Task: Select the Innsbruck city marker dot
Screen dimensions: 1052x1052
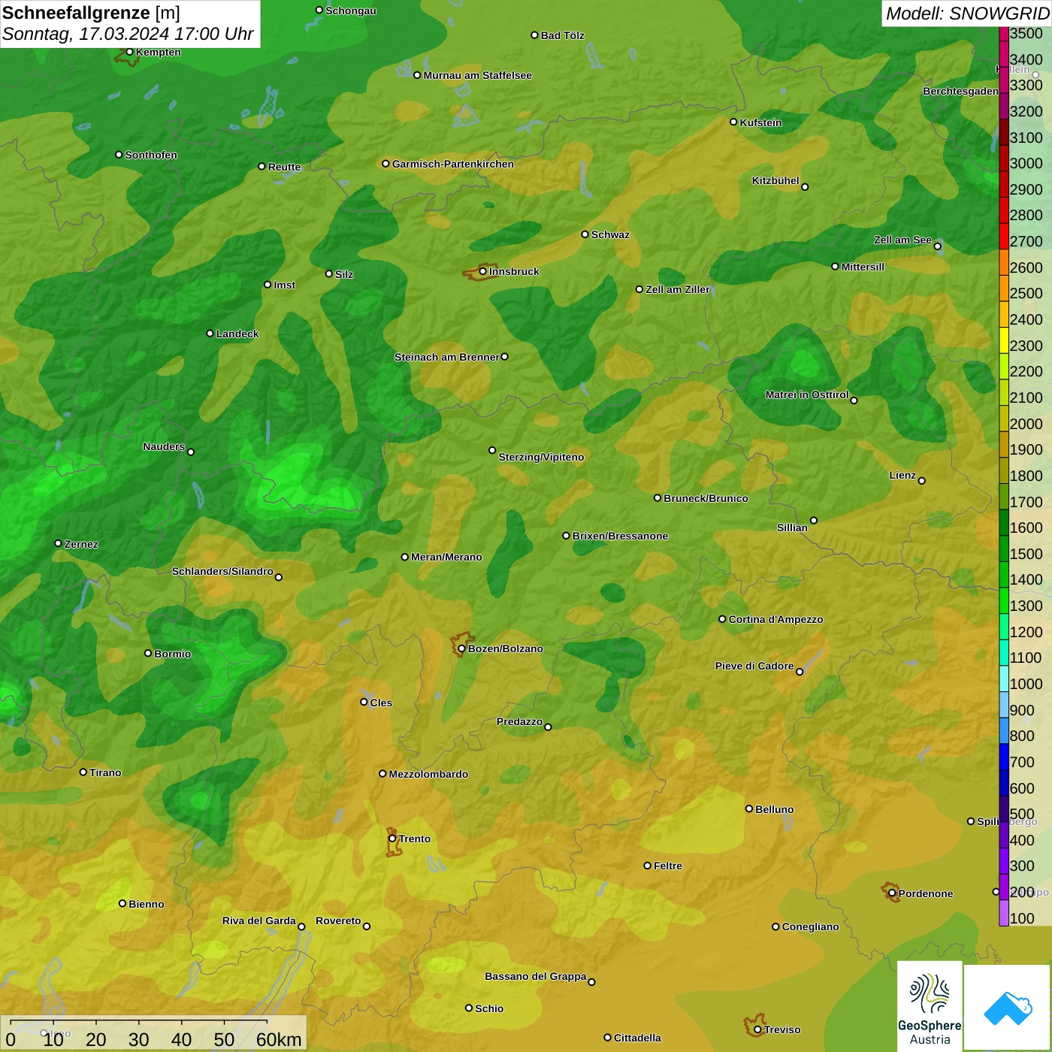Action: 483,271
